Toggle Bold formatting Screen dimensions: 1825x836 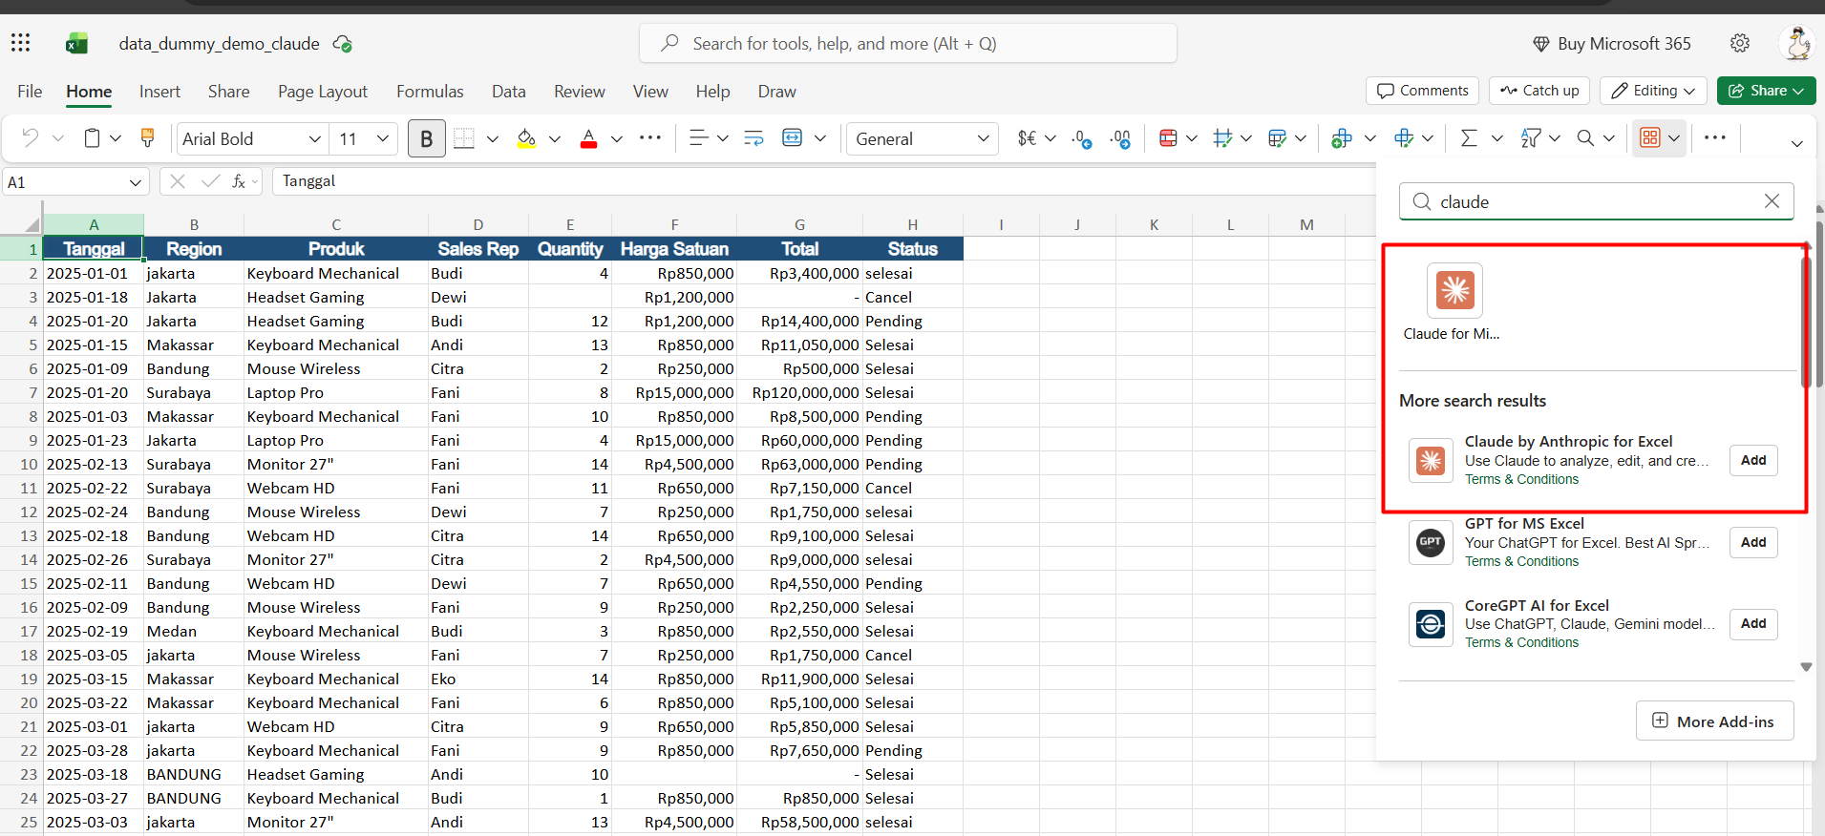pos(426,139)
